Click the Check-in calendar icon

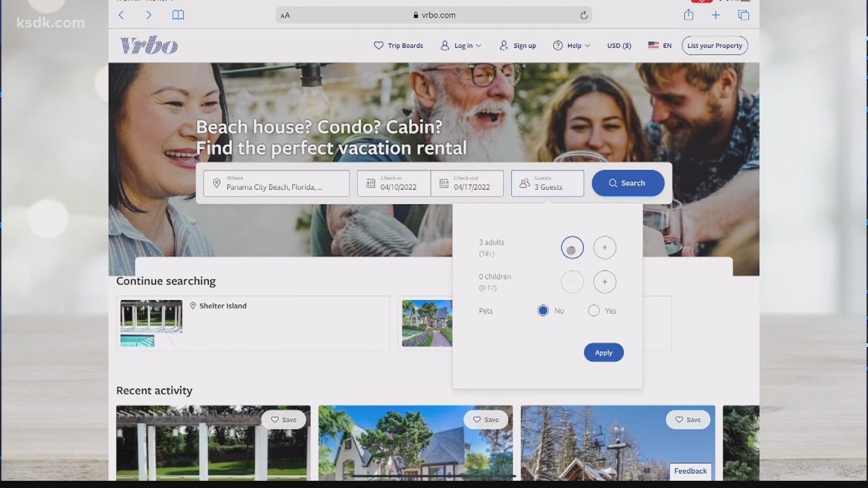(370, 183)
